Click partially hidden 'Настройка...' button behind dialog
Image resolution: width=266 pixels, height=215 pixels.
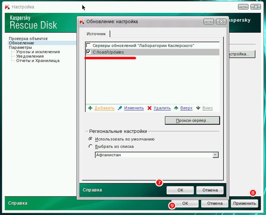242,54
